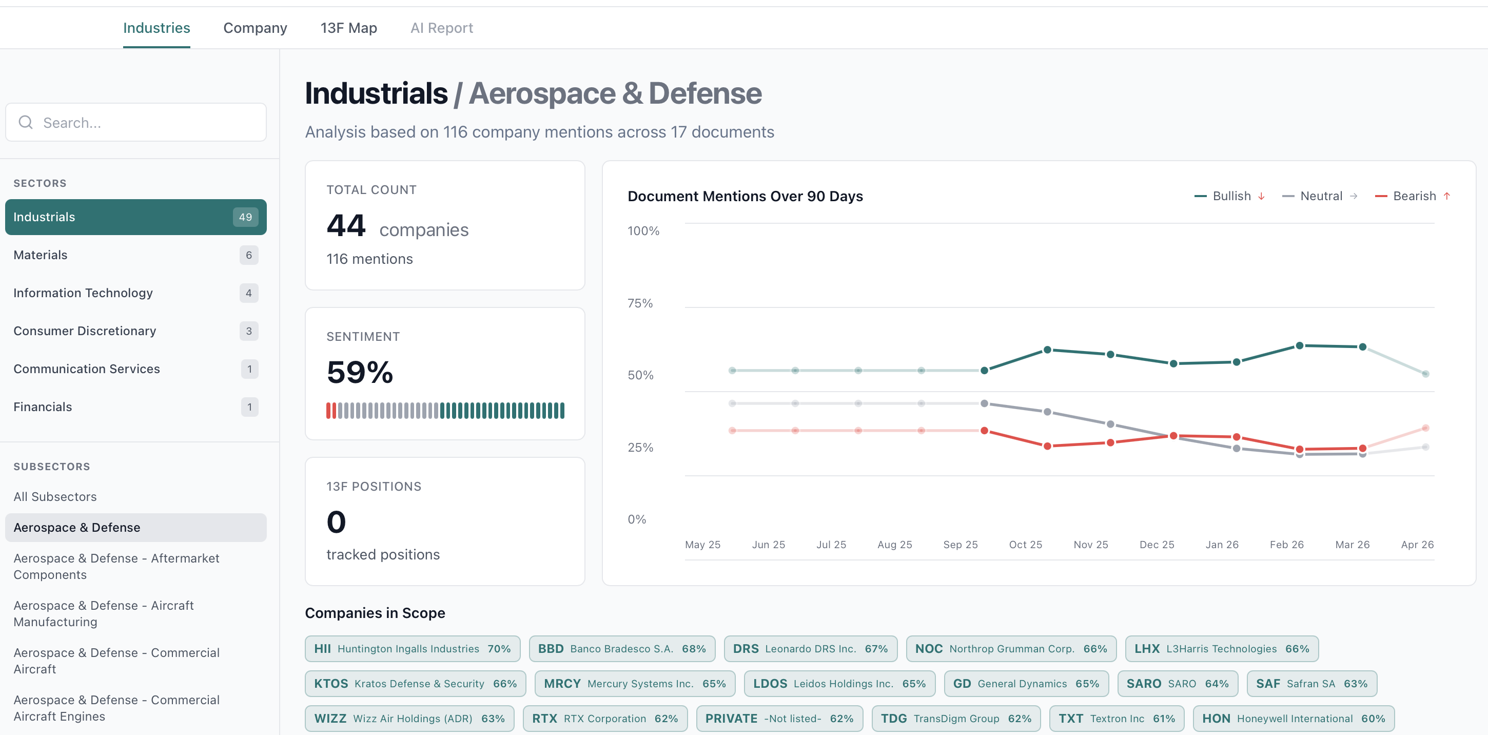This screenshot has width=1488, height=735.
Task: Click the Neutral right-arrow trend icon
Action: click(x=1354, y=197)
